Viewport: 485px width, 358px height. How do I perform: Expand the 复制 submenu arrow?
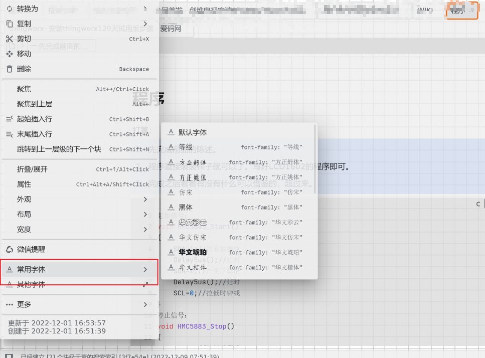[x=145, y=24]
